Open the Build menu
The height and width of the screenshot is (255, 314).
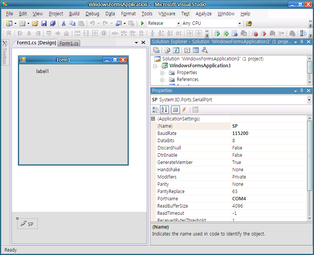[x=74, y=14]
